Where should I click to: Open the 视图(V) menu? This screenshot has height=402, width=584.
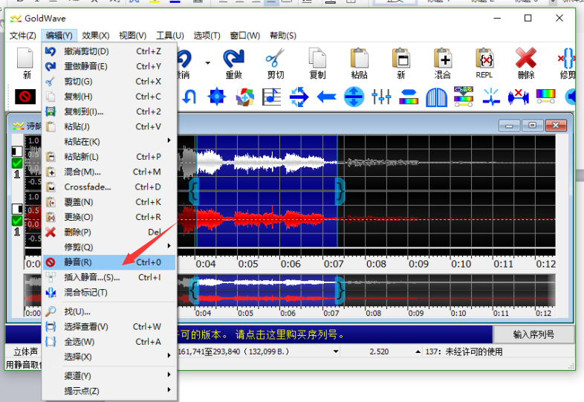(x=132, y=36)
